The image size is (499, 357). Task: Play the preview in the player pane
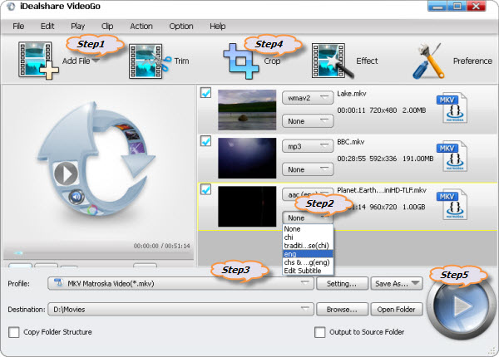point(66,174)
